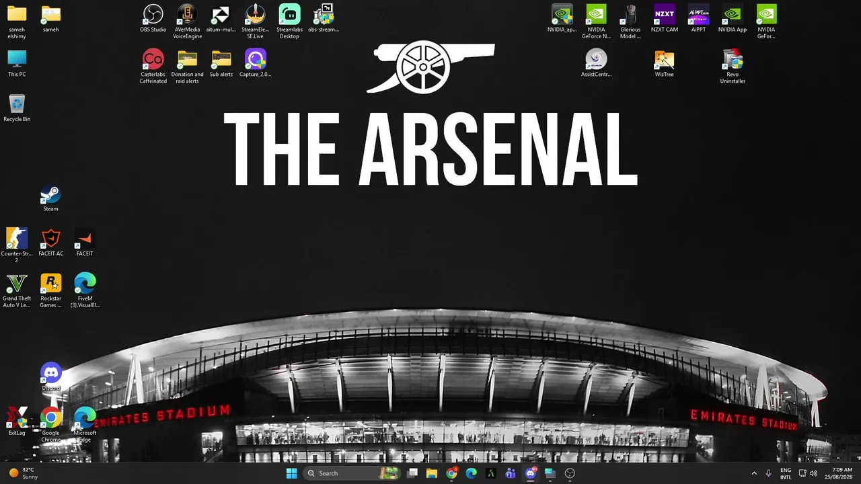Select the NZXT CAM desktop shortcut
Screen dimensions: 861x484
pos(664,19)
